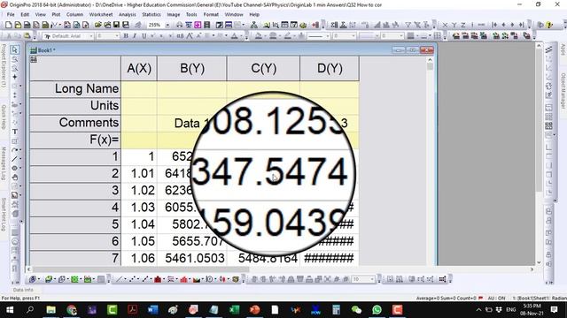Select column header B(Y)
This screenshot has height=318, width=567.
192,68
